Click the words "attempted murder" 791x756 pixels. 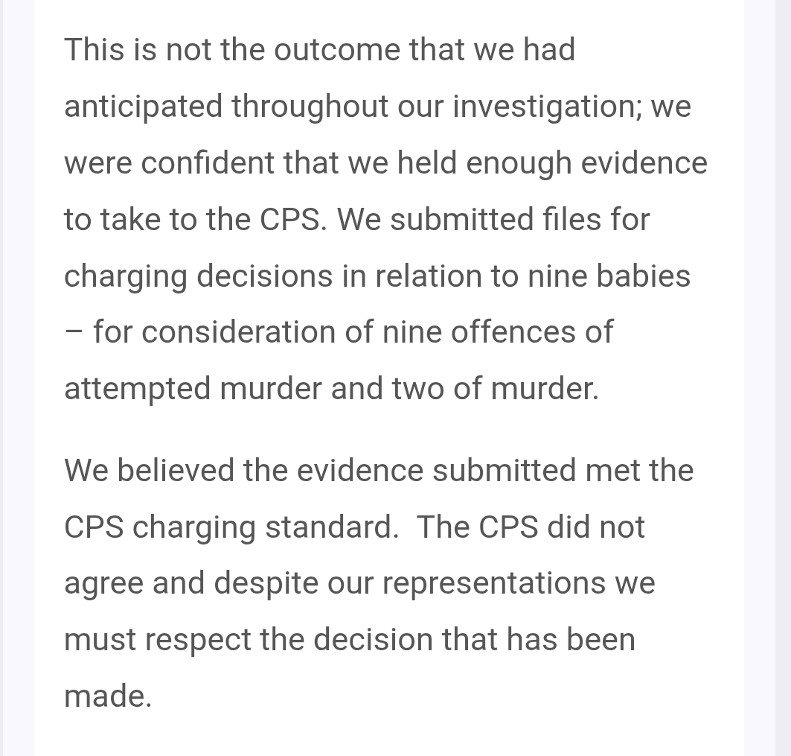193,389
